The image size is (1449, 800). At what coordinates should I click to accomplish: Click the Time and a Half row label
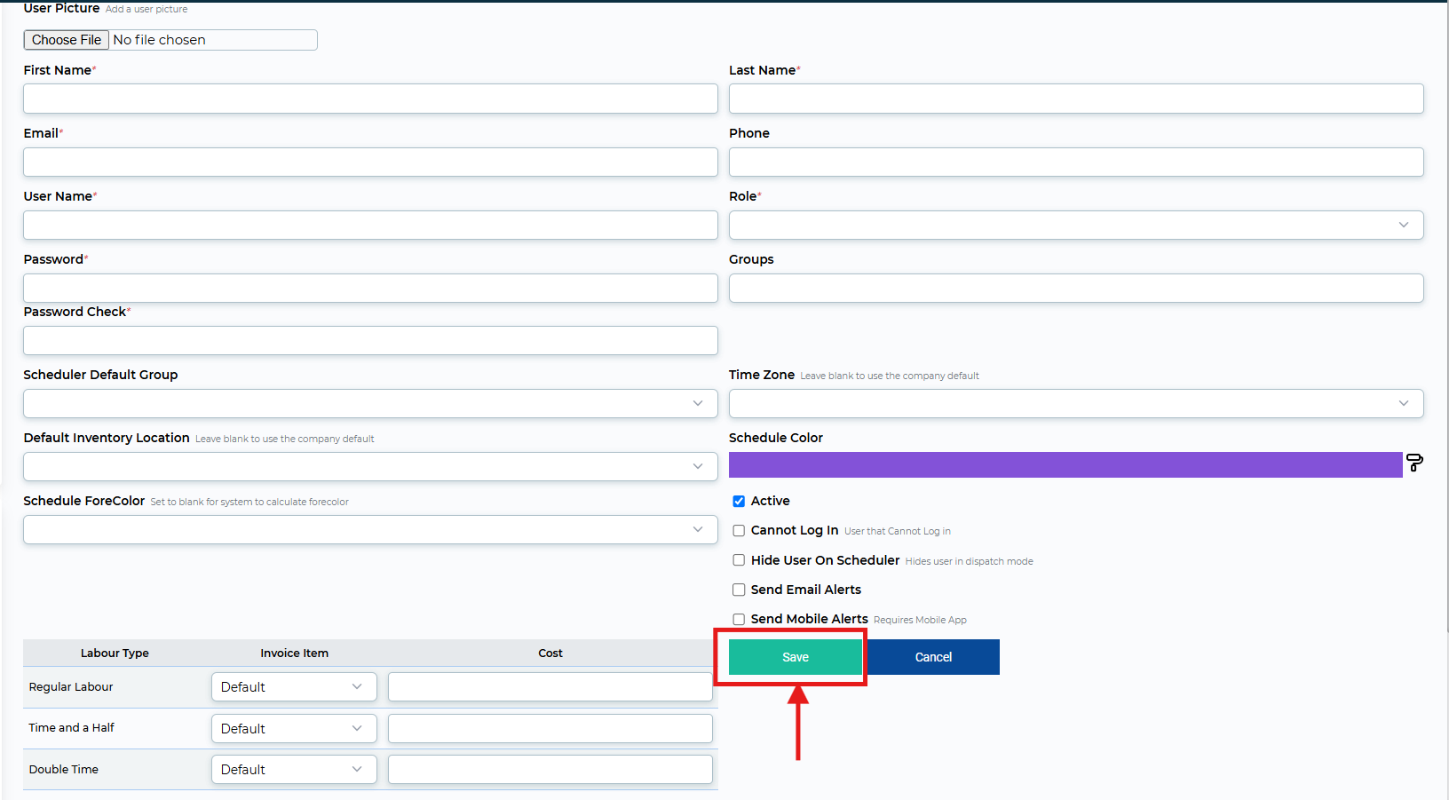[x=72, y=727]
